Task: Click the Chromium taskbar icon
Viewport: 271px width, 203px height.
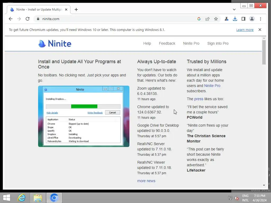Action: [x=54, y=198]
